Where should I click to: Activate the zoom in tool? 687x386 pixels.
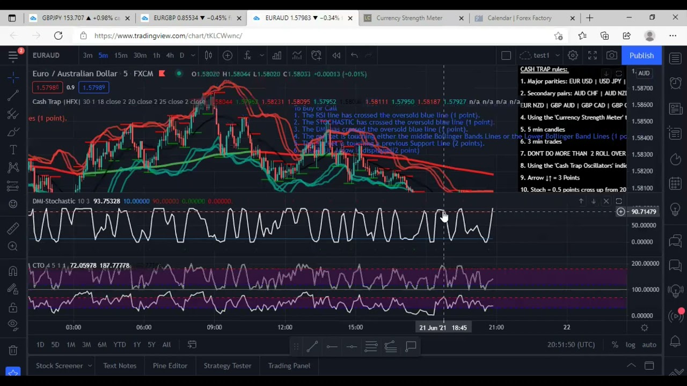13,247
